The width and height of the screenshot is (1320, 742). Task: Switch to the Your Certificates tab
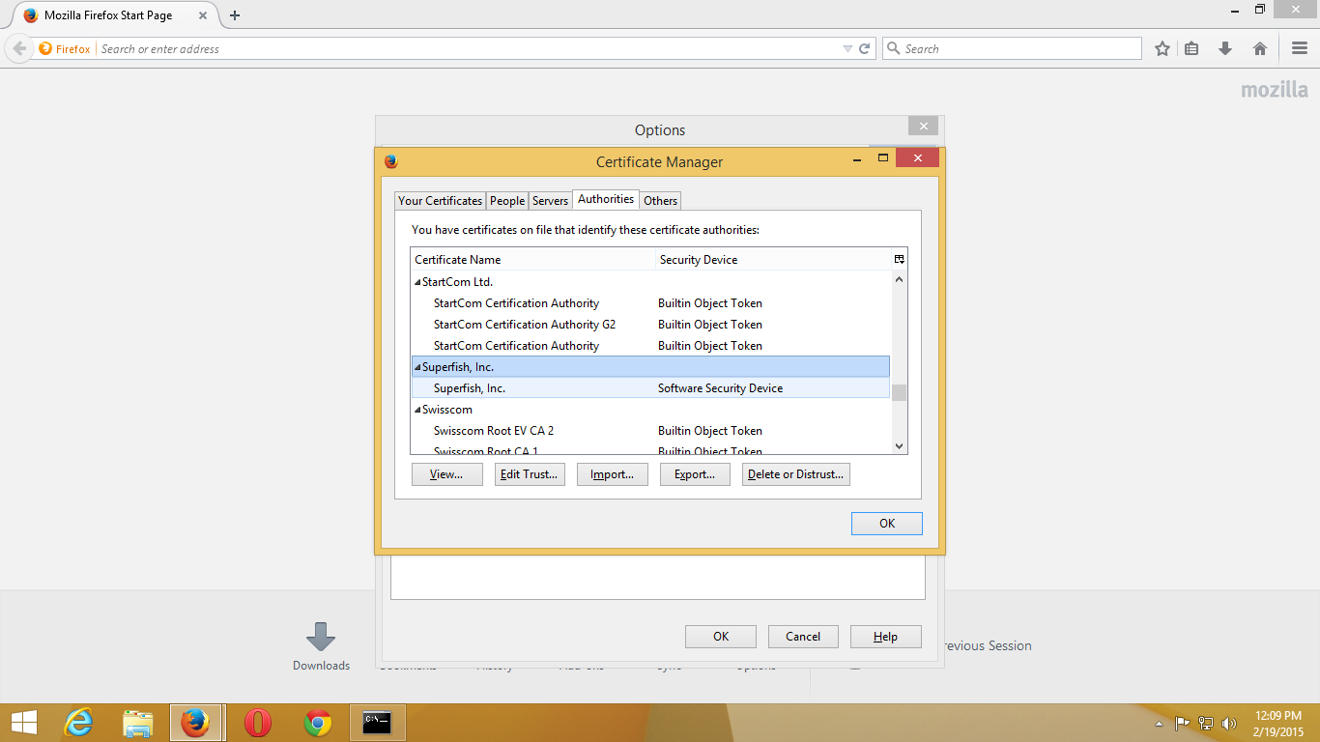point(440,201)
